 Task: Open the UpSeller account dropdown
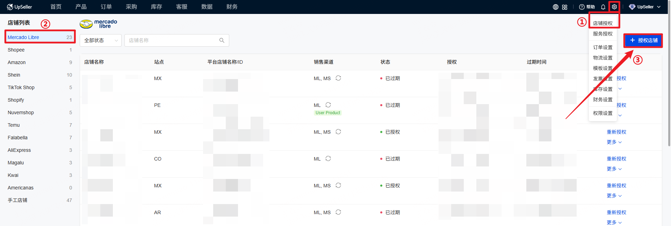[645, 7]
